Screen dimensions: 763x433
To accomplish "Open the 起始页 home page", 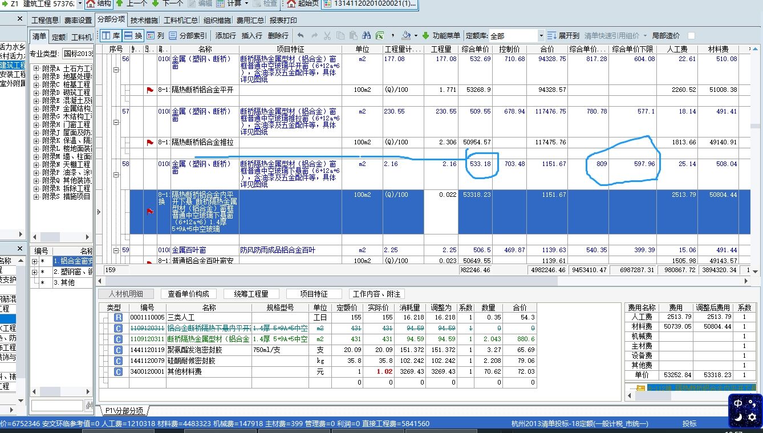I will click(302, 3).
